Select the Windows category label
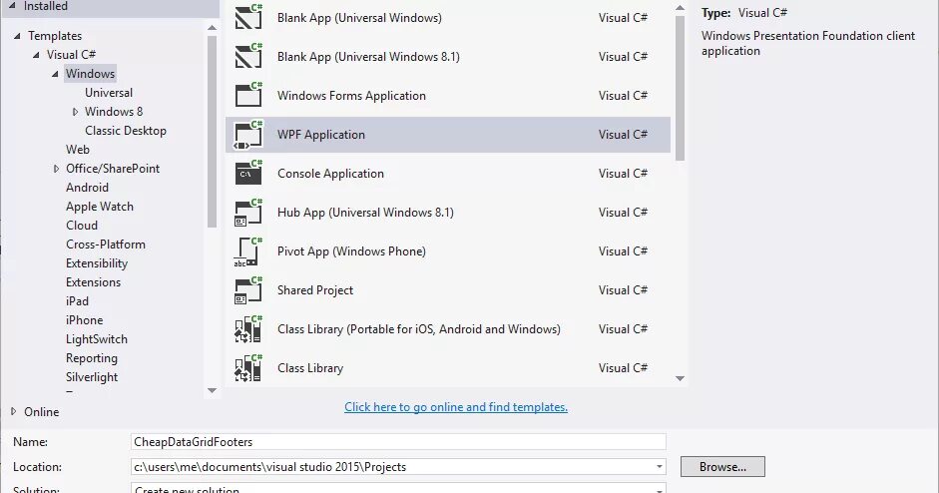939x493 pixels. pos(90,74)
